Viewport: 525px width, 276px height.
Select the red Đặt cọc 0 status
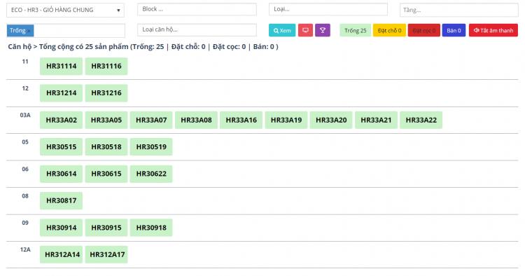(x=424, y=31)
